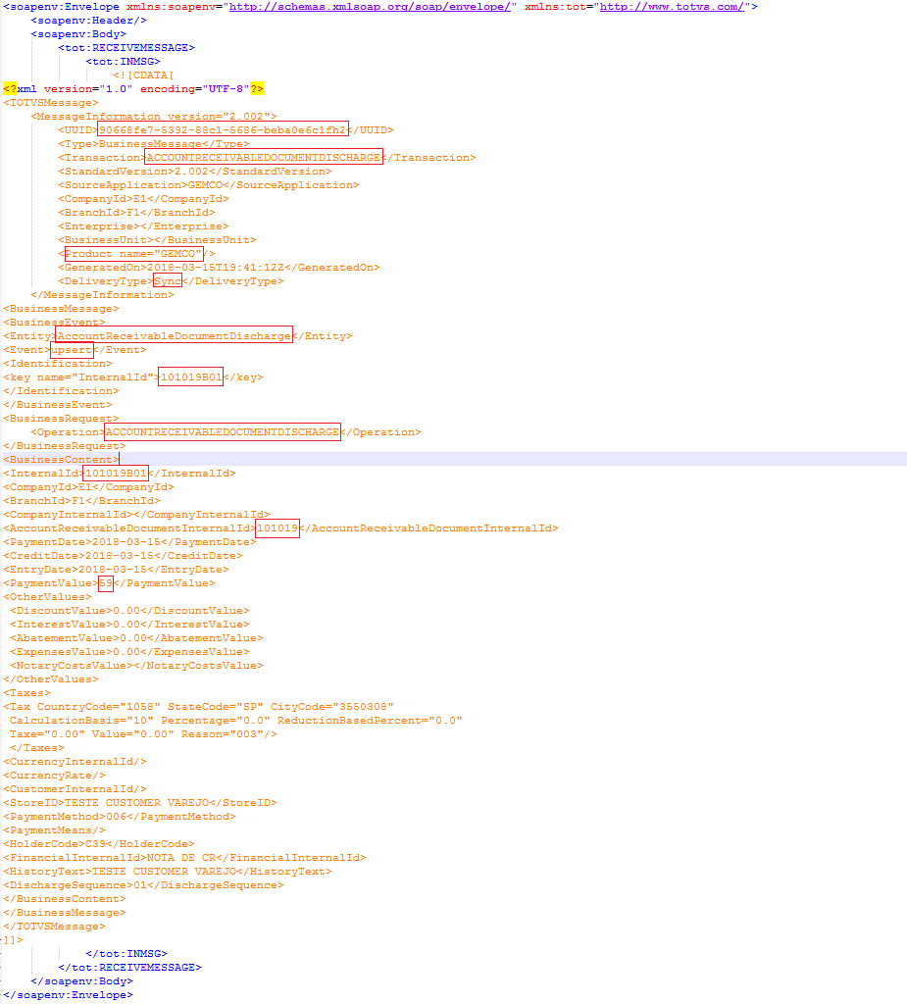Viewport: 907px width, 1004px height.
Task: Click the Tax CountryCode="1058" line
Action: click(x=199, y=707)
